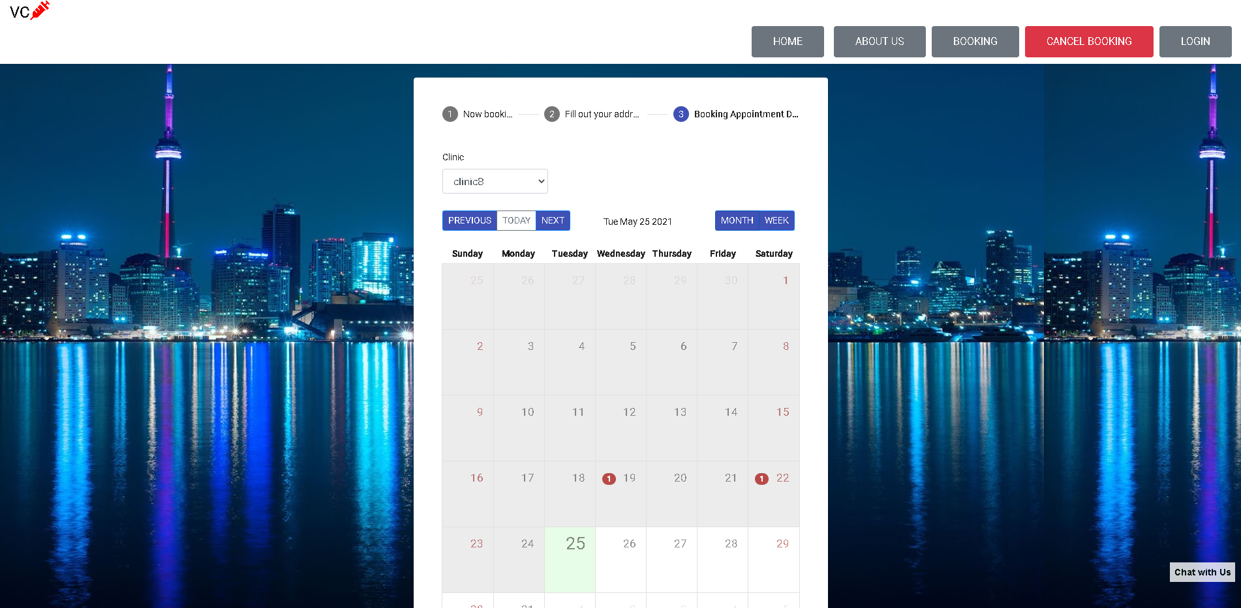This screenshot has height=608, width=1241.
Task: Click the red syringe logo icon
Action: coord(40,10)
